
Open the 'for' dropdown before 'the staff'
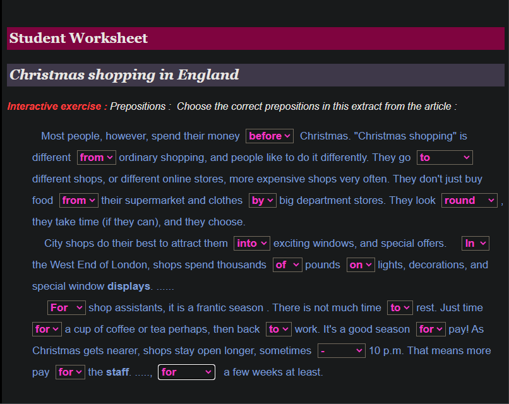(x=70, y=372)
